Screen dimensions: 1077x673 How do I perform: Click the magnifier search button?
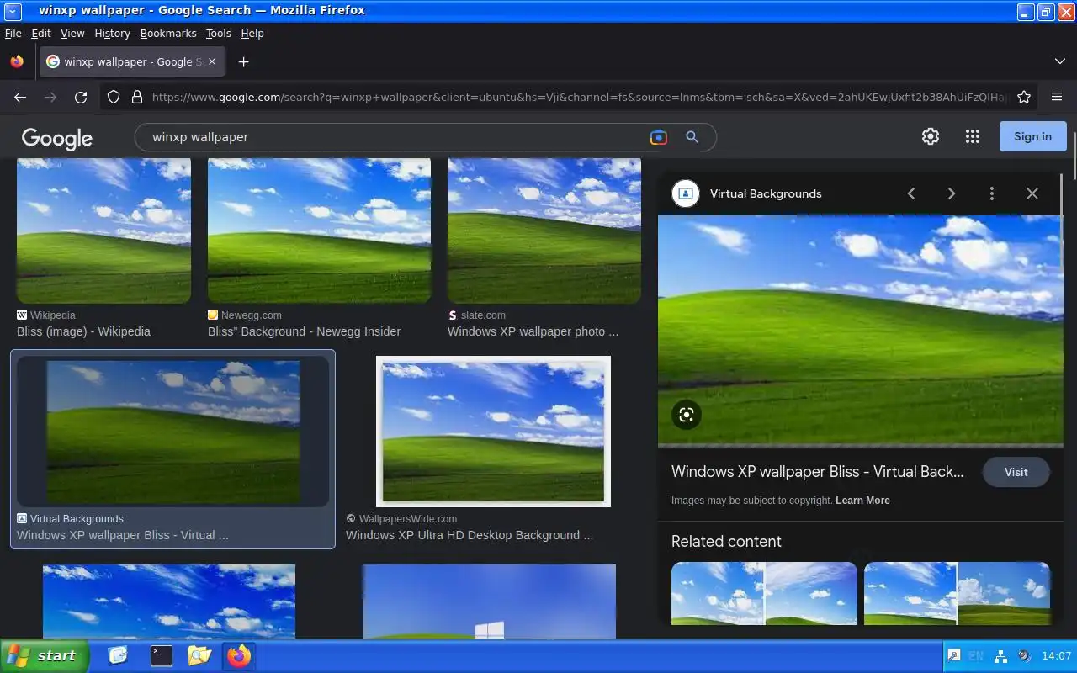point(692,137)
